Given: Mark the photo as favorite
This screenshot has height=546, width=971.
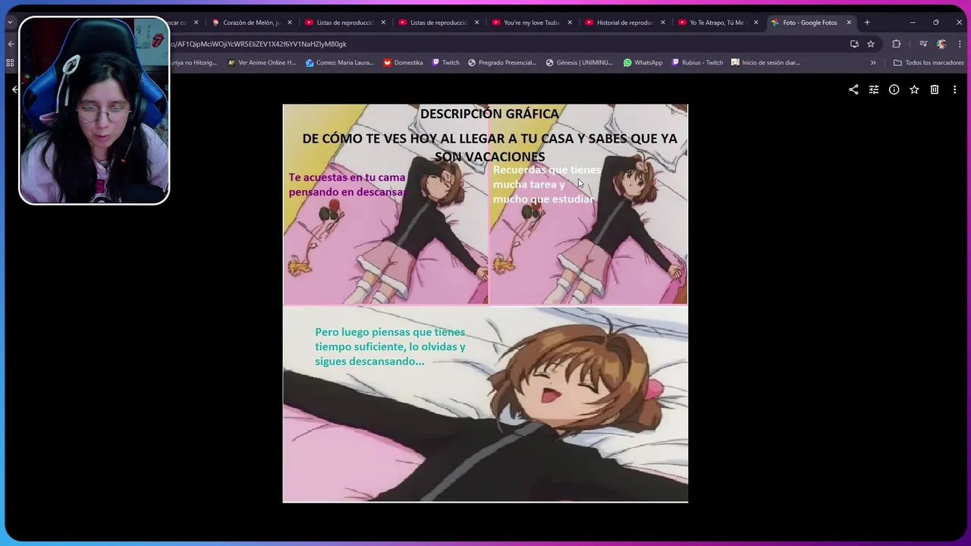Looking at the screenshot, I should click(x=914, y=89).
